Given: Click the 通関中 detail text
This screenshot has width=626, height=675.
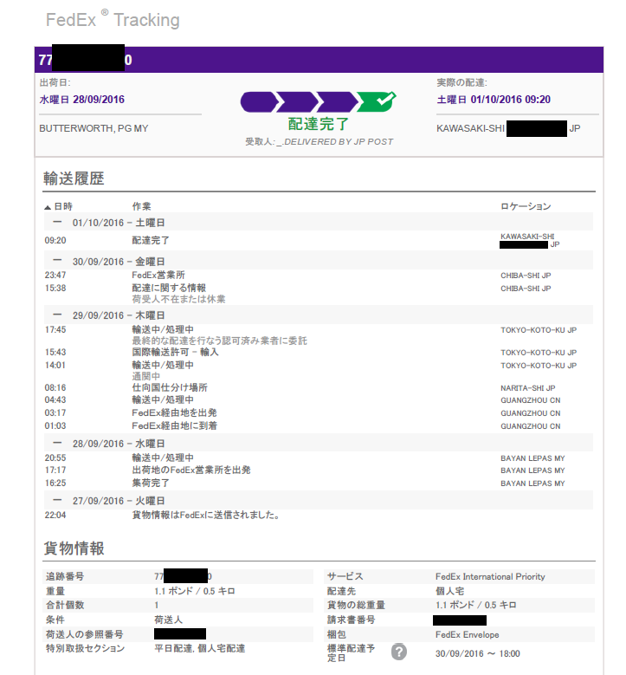Looking at the screenshot, I should [145, 376].
